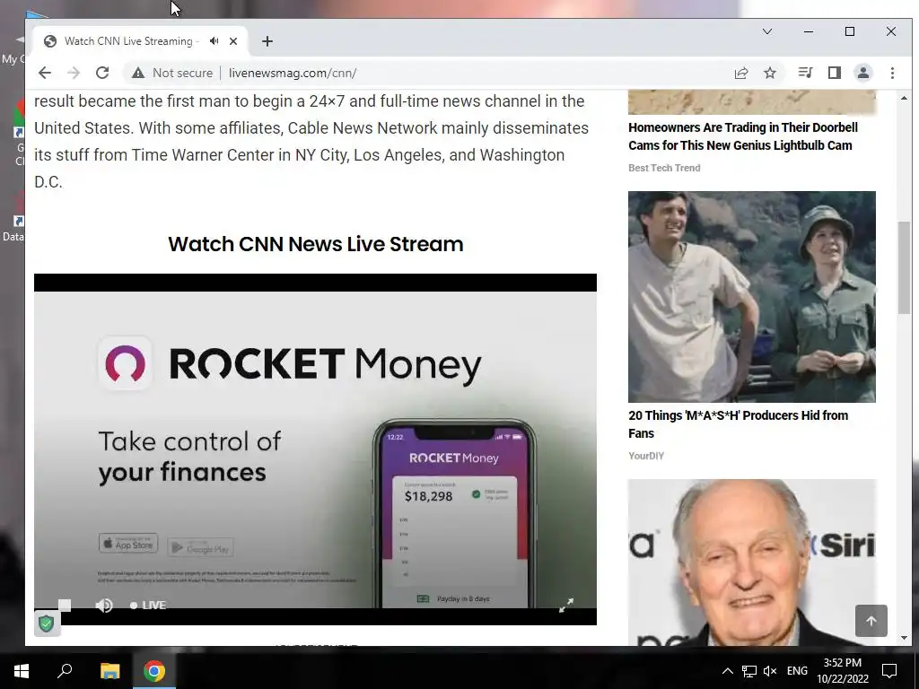Click the LIVE indicator in player
919x689 pixels.
tap(148, 606)
